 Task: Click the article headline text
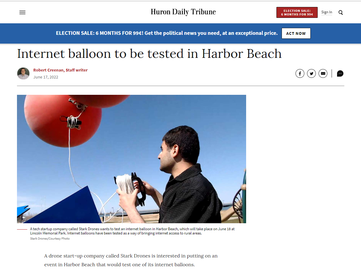pyautogui.click(x=149, y=54)
